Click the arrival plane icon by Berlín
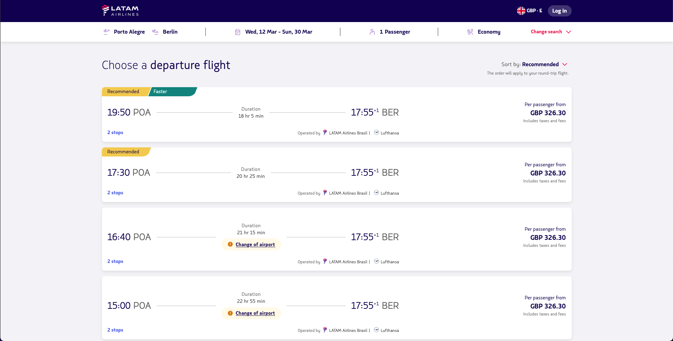The height and width of the screenshot is (341, 673). point(155,32)
